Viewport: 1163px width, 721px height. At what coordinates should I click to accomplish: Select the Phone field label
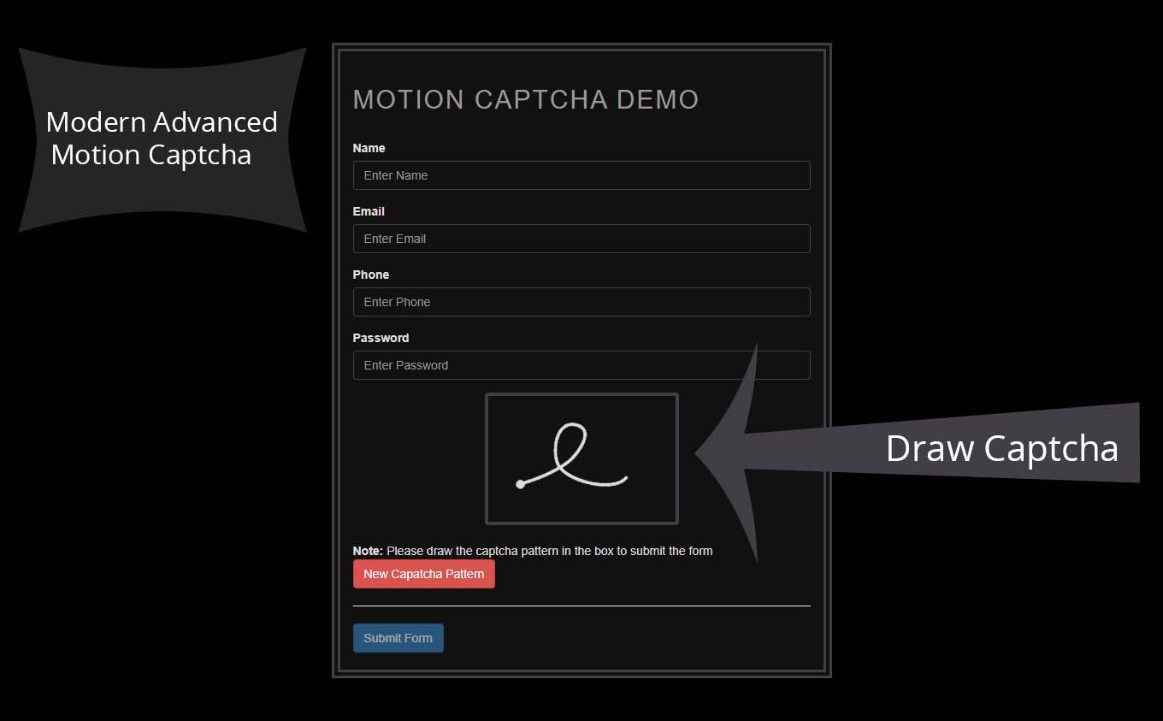click(370, 275)
